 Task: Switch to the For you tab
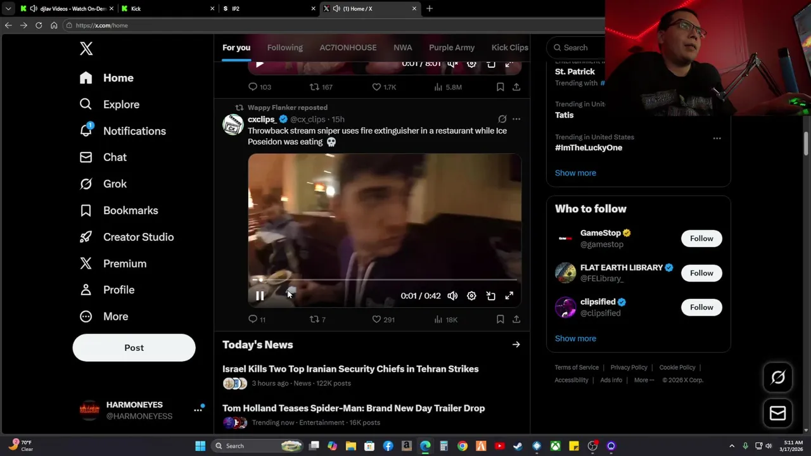[236, 47]
